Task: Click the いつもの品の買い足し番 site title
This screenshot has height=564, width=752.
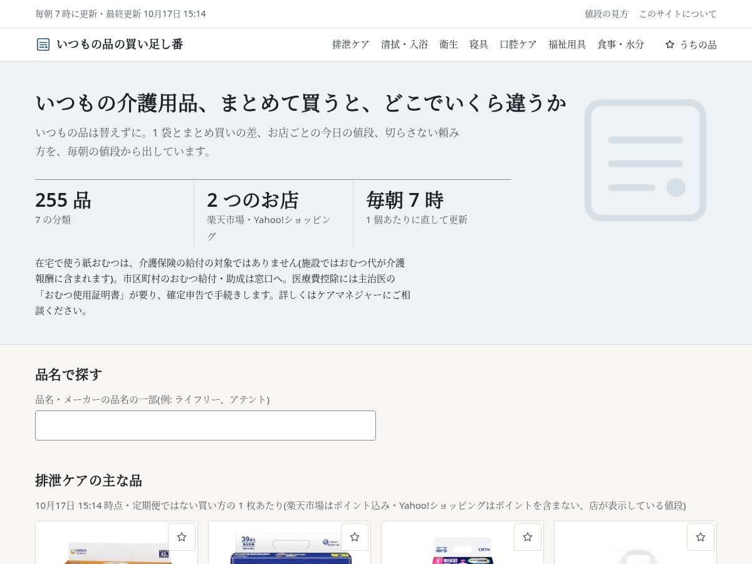Action: point(120,44)
